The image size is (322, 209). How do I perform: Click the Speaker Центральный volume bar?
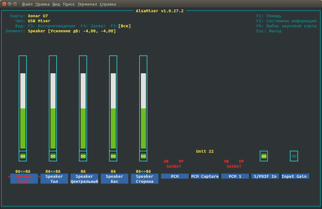coord(83,103)
